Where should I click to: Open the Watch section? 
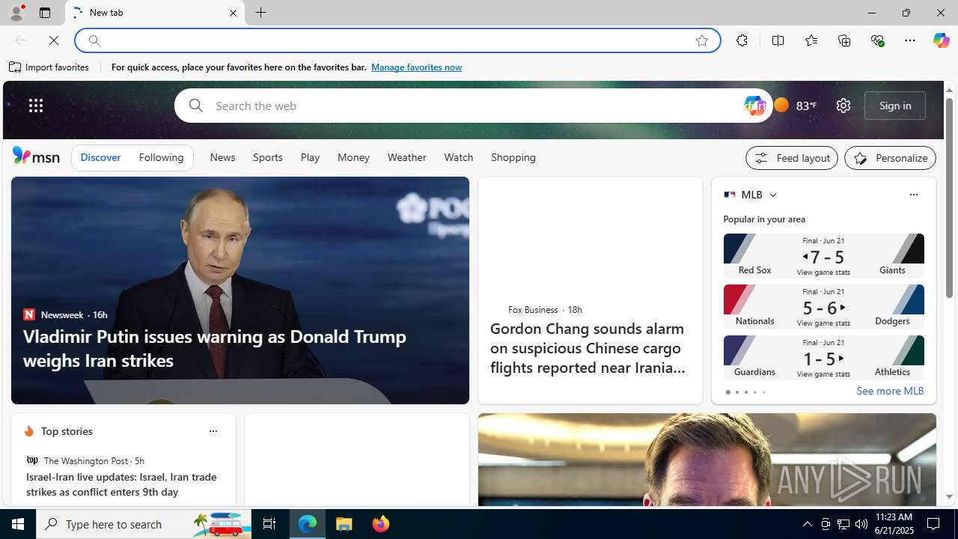coord(458,157)
